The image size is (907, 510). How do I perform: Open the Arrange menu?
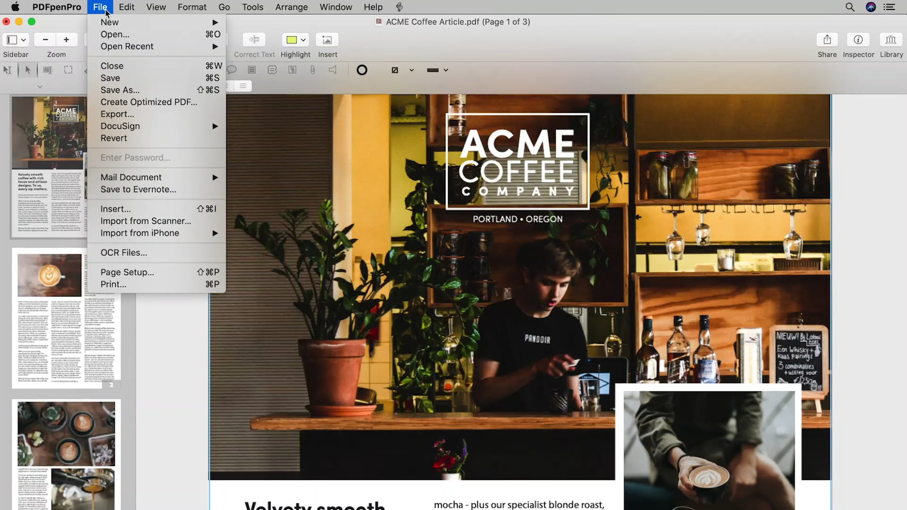pyautogui.click(x=291, y=7)
